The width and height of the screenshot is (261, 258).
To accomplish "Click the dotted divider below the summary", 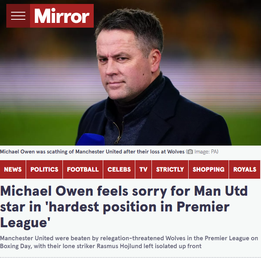I will (x=130, y=257).
